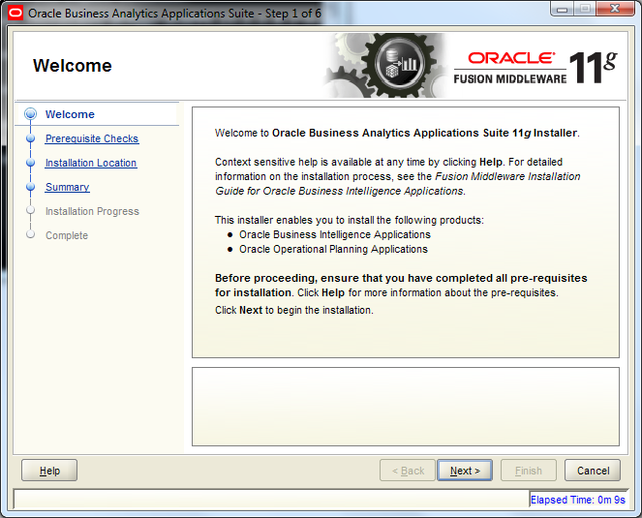Click the Complete step label

tap(67, 235)
